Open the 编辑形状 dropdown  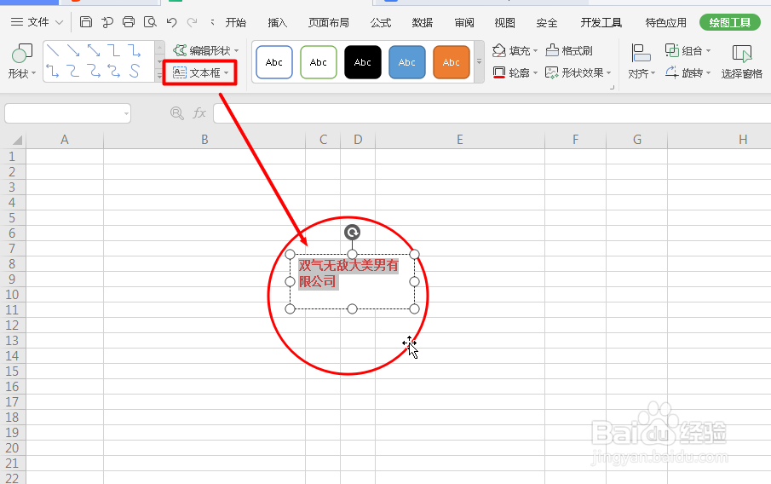206,50
